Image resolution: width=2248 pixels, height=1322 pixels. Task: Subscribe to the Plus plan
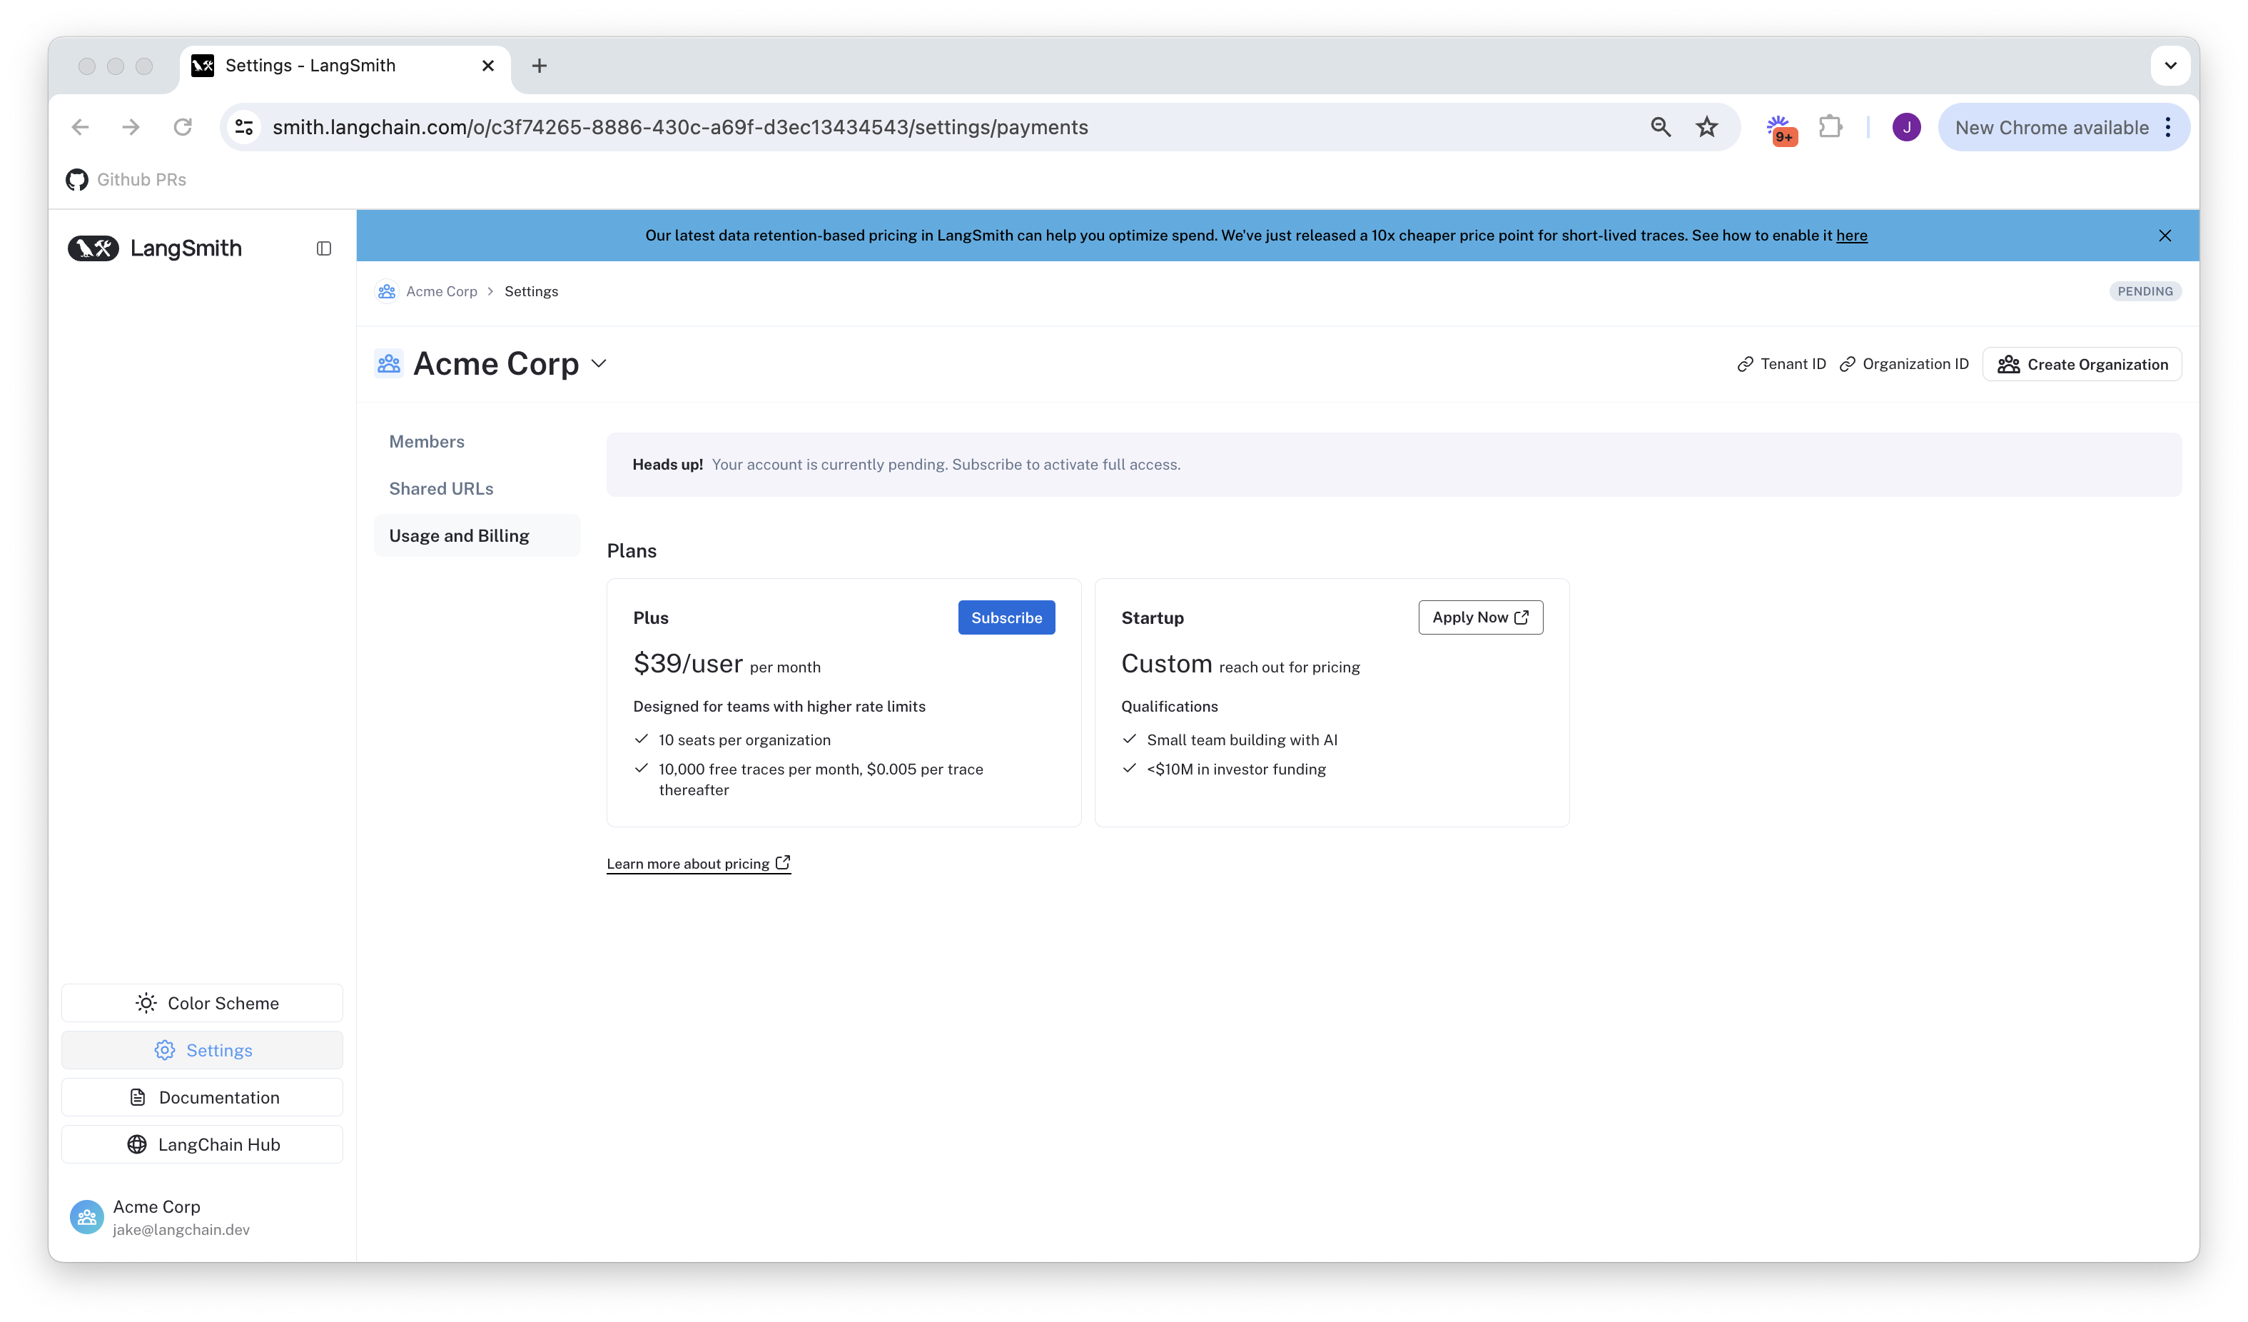click(1006, 617)
